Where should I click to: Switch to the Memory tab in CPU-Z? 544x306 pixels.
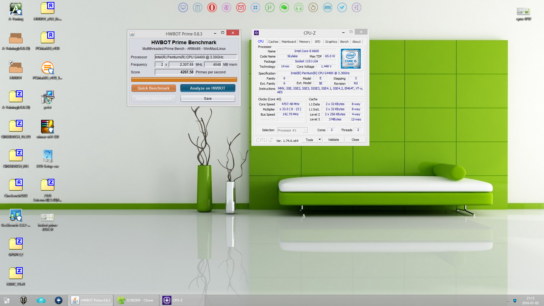point(304,42)
